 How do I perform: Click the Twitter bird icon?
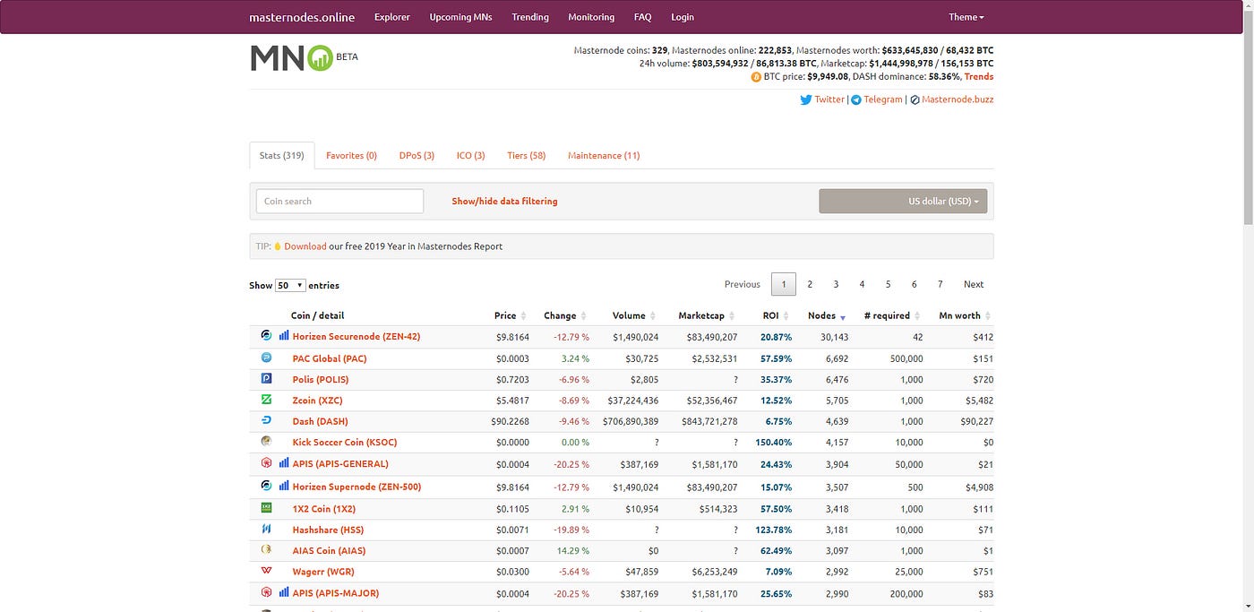(x=806, y=99)
